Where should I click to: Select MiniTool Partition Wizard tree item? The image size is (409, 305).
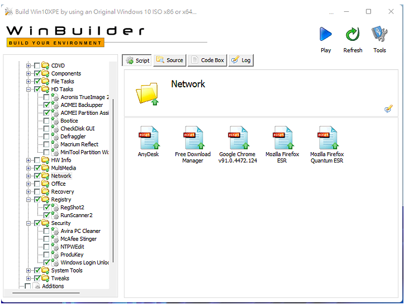point(84,152)
